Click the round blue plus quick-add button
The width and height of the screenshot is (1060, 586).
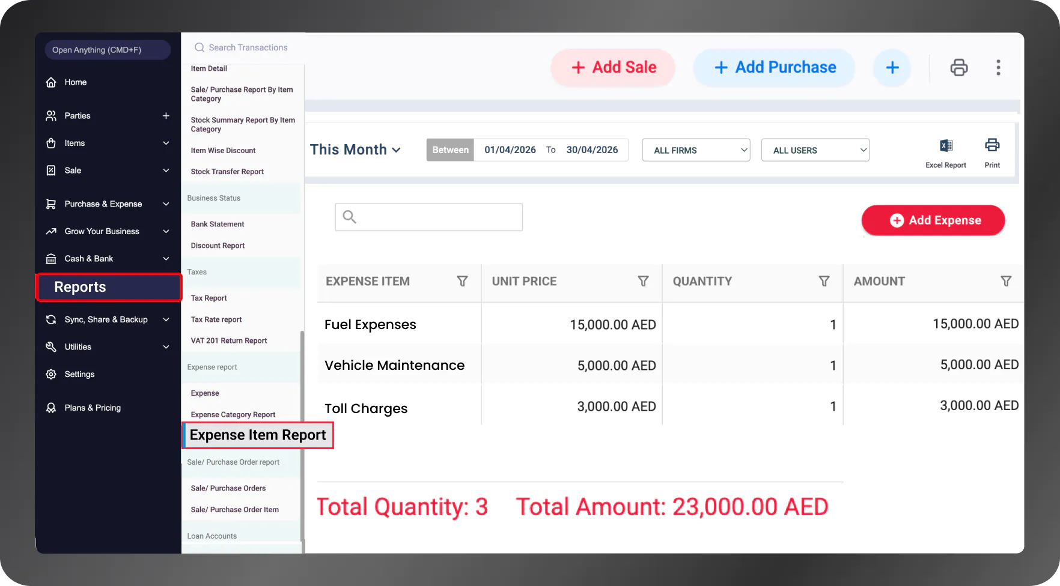click(x=892, y=67)
